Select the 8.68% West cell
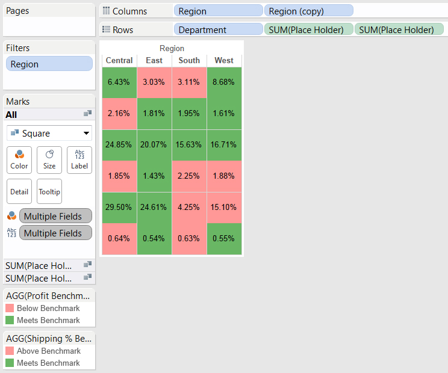 point(224,82)
